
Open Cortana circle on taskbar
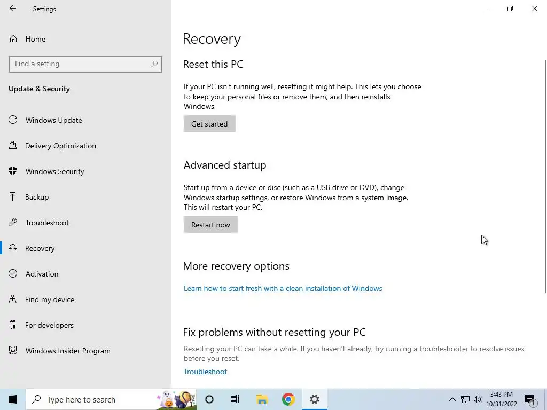tap(209, 399)
